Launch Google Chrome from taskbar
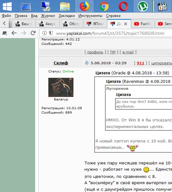The image size is (172, 192). pyautogui.click(x=104, y=6)
